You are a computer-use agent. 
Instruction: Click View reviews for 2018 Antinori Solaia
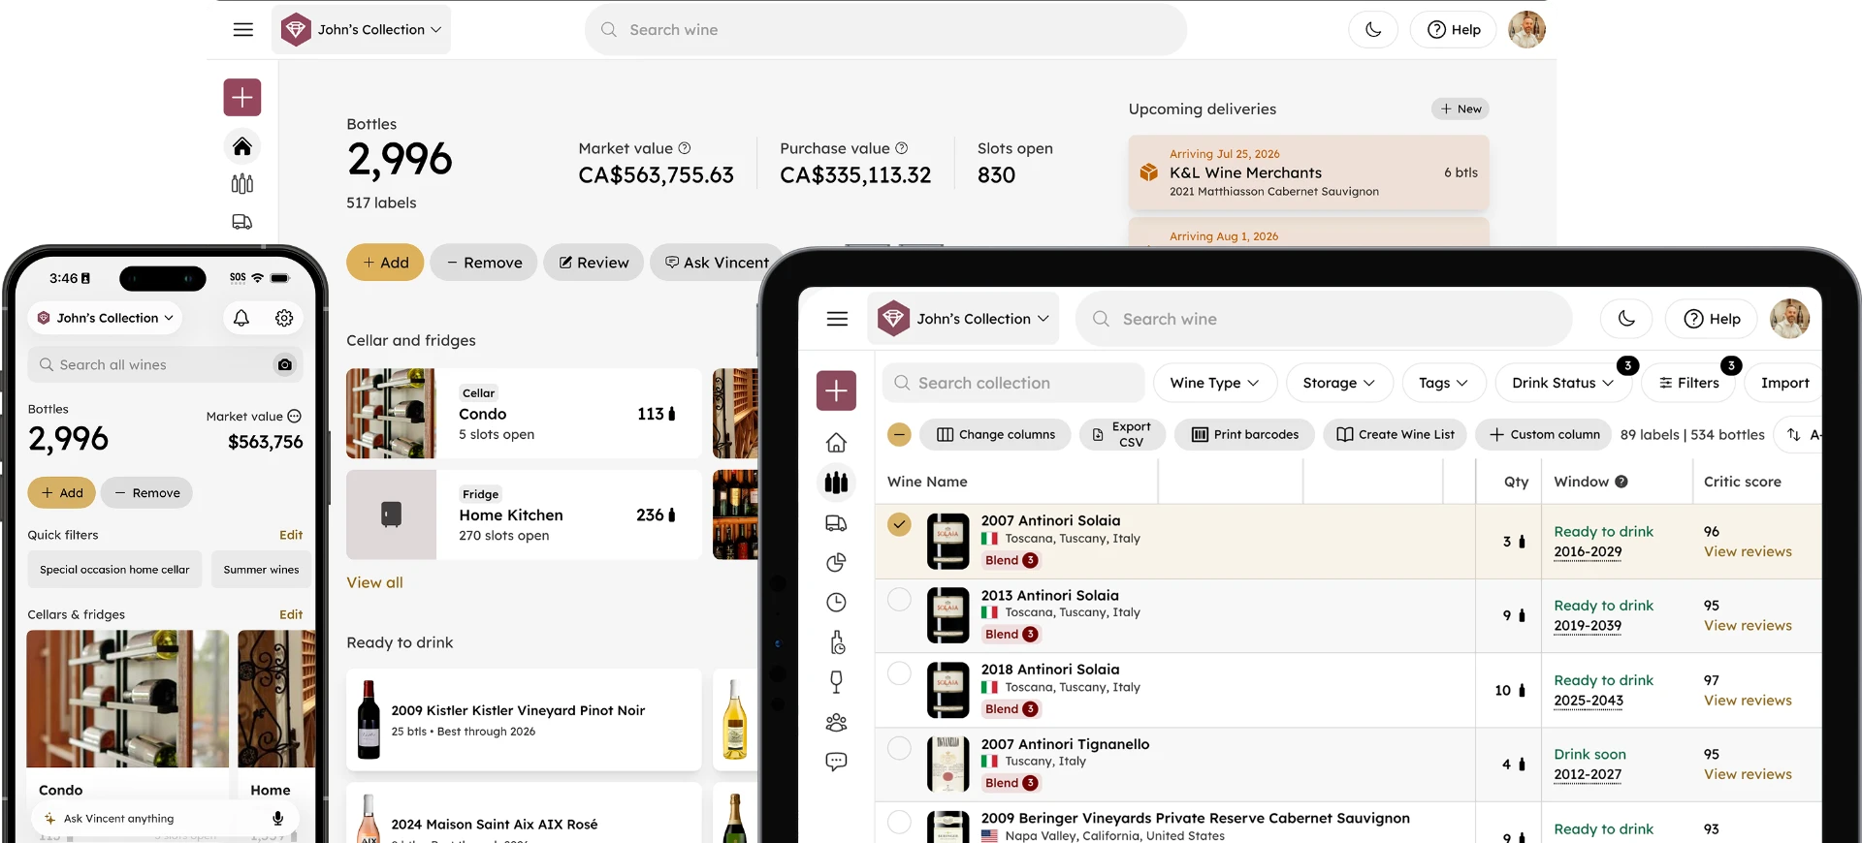pos(1748,701)
